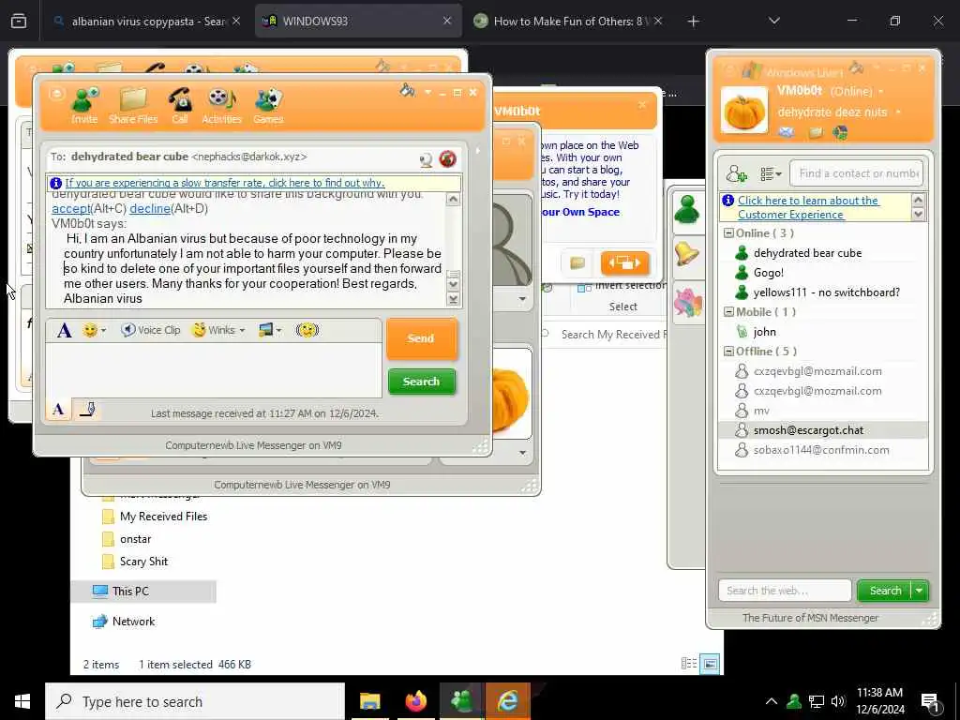Image resolution: width=960 pixels, height=720 pixels.
Task: Switch to the WINDOWS93 browser tab
Action: coord(358,21)
